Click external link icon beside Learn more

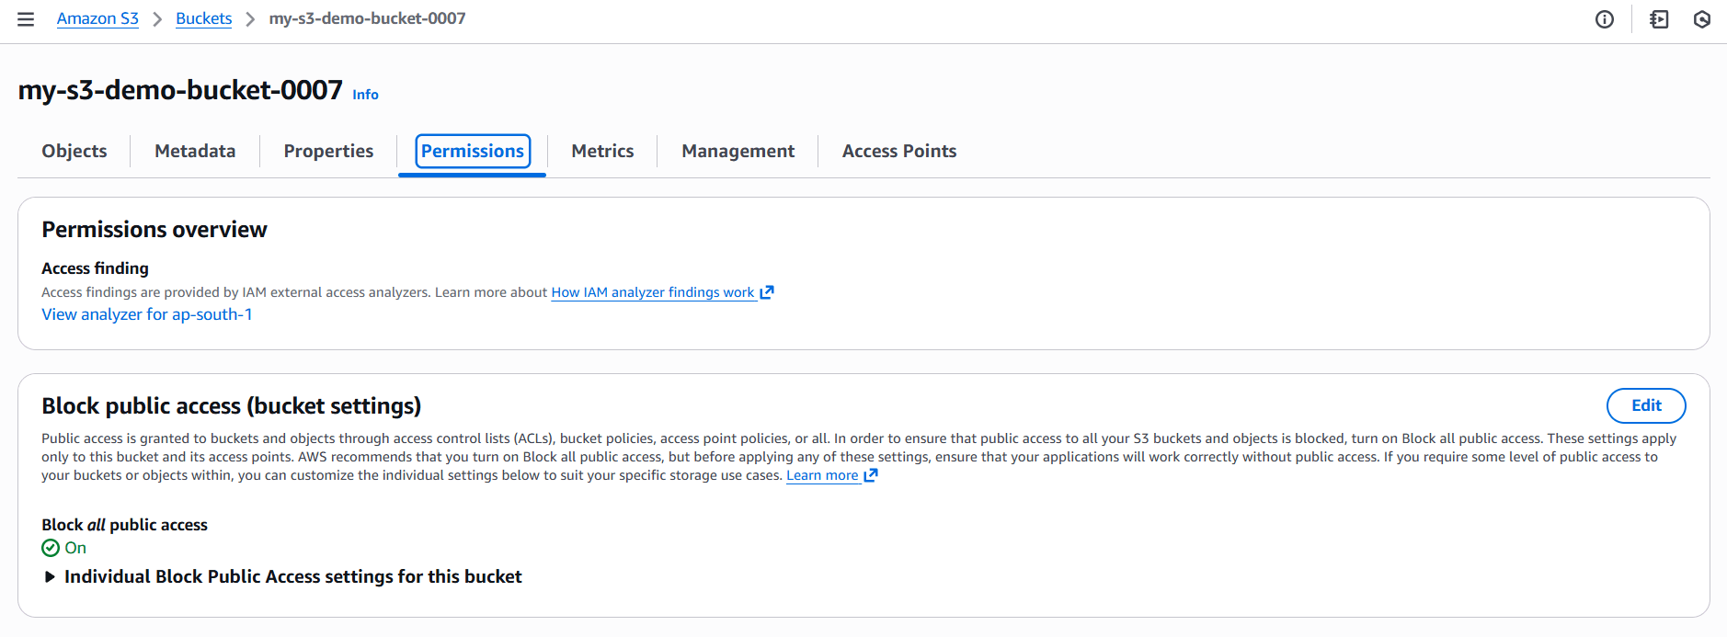871,475
